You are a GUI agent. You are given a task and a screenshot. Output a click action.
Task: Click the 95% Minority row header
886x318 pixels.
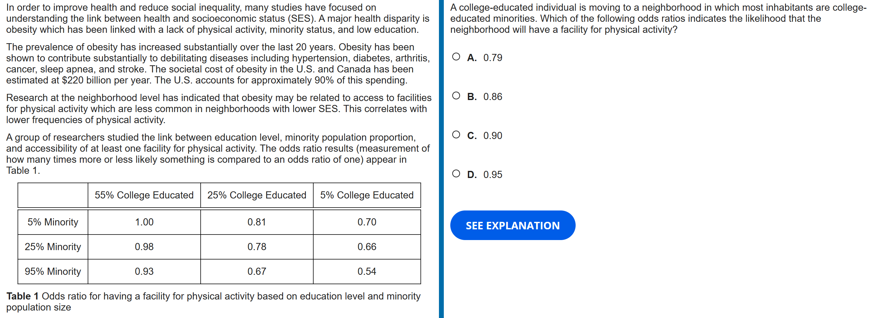(x=53, y=272)
